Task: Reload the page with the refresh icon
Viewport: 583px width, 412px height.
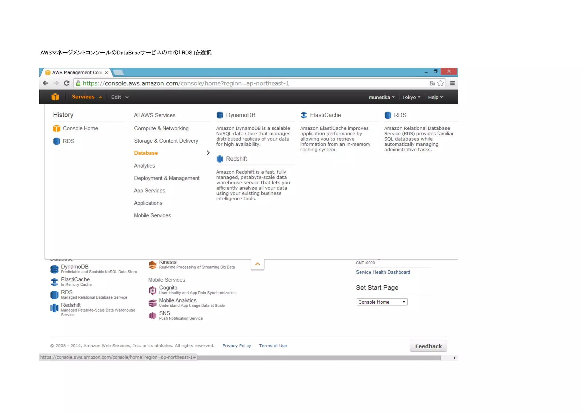Action: (67, 83)
